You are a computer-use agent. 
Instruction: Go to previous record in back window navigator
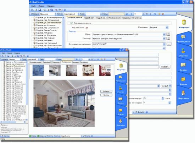tap(131, 14)
